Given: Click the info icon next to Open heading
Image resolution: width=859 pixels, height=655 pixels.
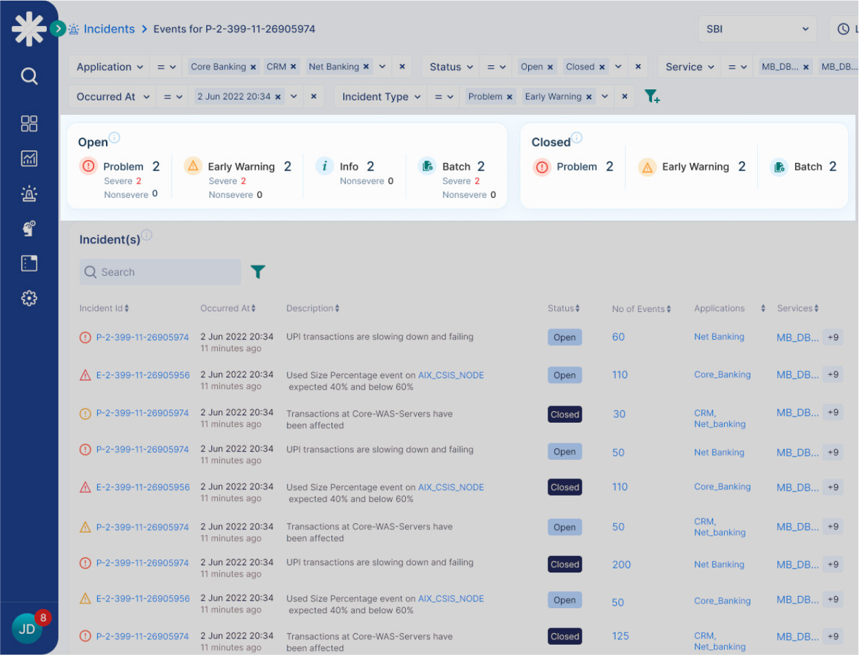Looking at the screenshot, I should [x=114, y=137].
